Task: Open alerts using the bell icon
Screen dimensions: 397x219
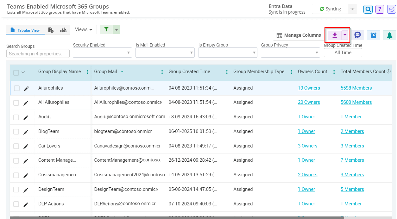Action: point(389,35)
